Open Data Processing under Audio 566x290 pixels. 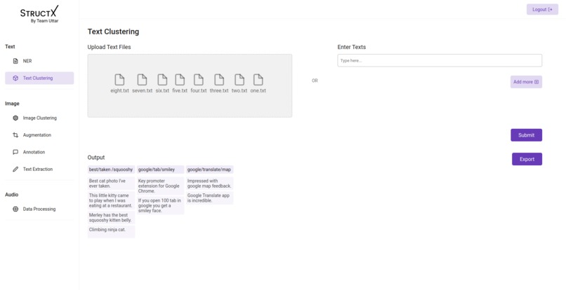(x=39, y=209)
